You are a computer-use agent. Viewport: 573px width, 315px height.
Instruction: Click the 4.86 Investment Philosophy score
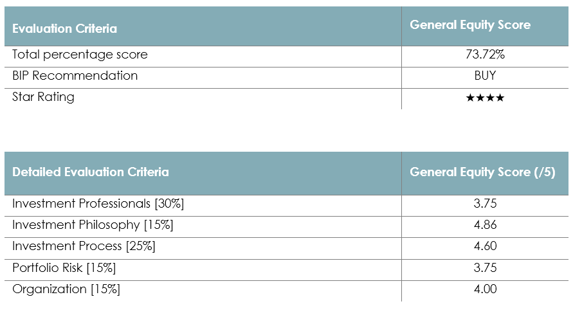pyautogui.click(x=485, y=225)
